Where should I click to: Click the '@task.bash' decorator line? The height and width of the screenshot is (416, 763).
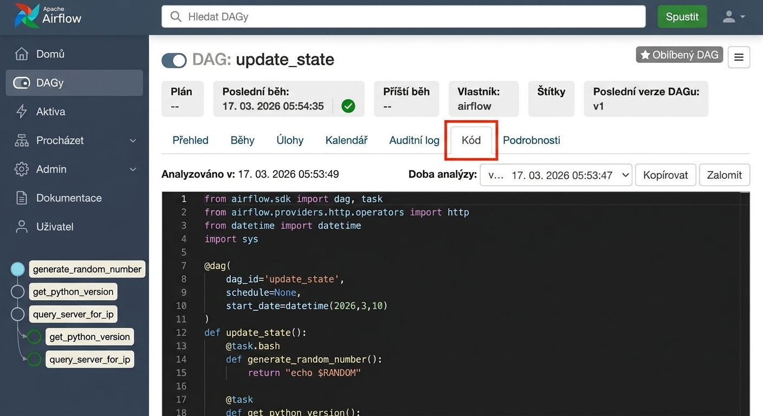[x=253, y=346]
